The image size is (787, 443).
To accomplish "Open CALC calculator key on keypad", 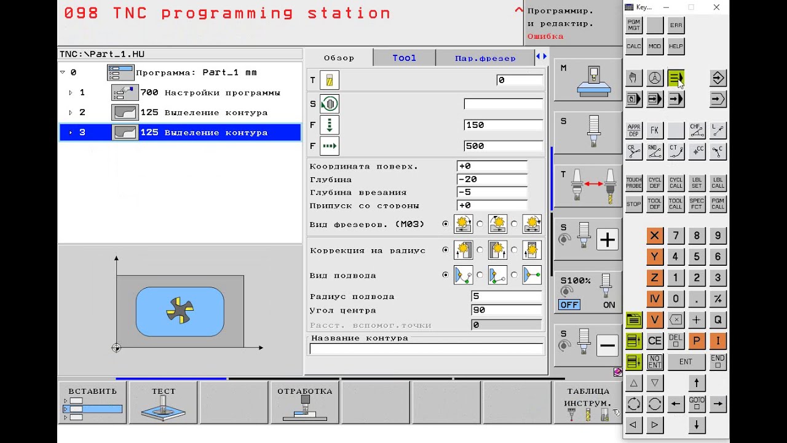I will (634, 46).
